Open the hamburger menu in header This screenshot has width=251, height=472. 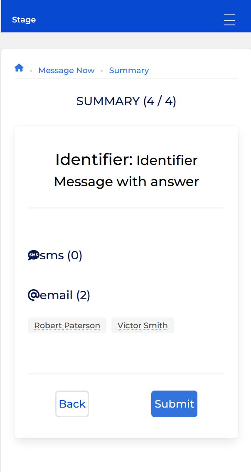click(x=229, y=20)
